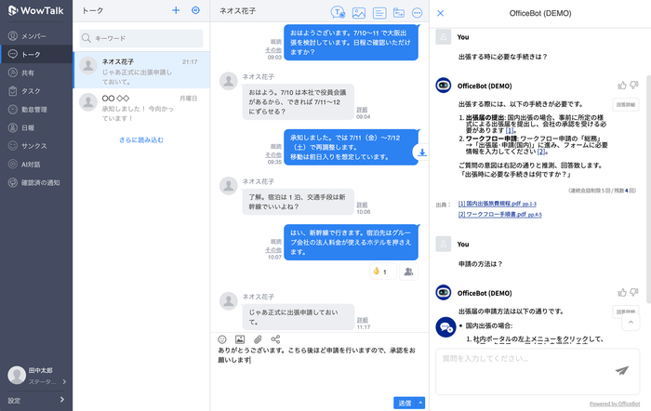
Task: Click the OfficeBot panel scrollbar
Action: pyautogui.click(x=648, y=189)
